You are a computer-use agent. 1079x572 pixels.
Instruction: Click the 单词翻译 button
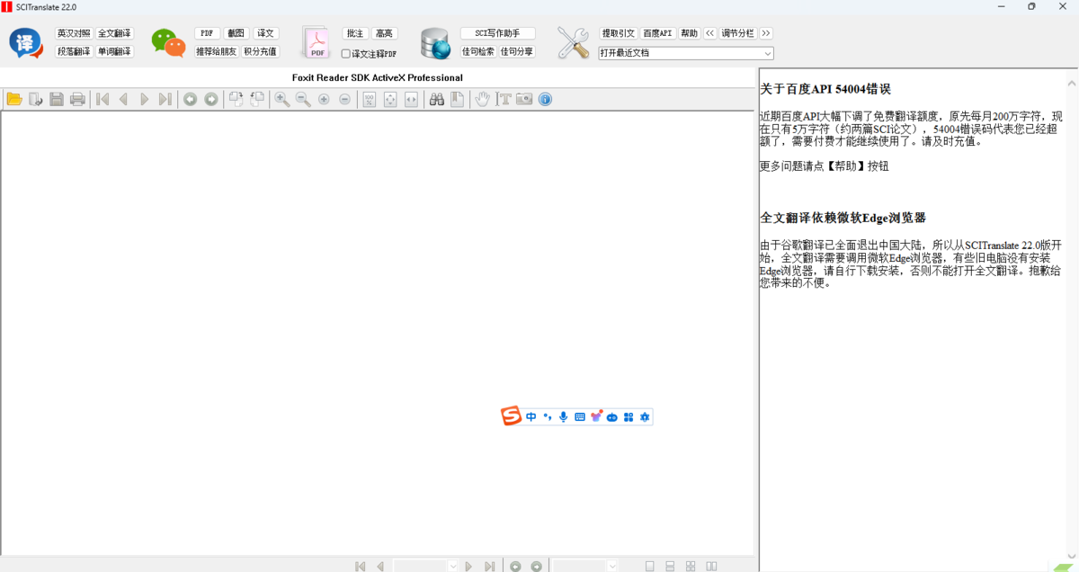(x=114, y=52)
